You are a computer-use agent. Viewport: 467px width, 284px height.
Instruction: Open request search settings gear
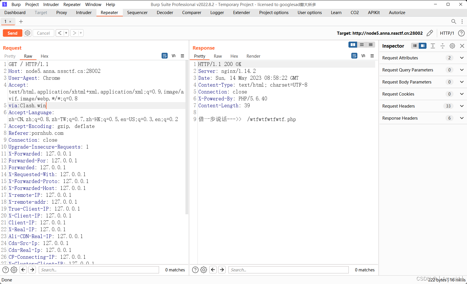pos(14,270)
